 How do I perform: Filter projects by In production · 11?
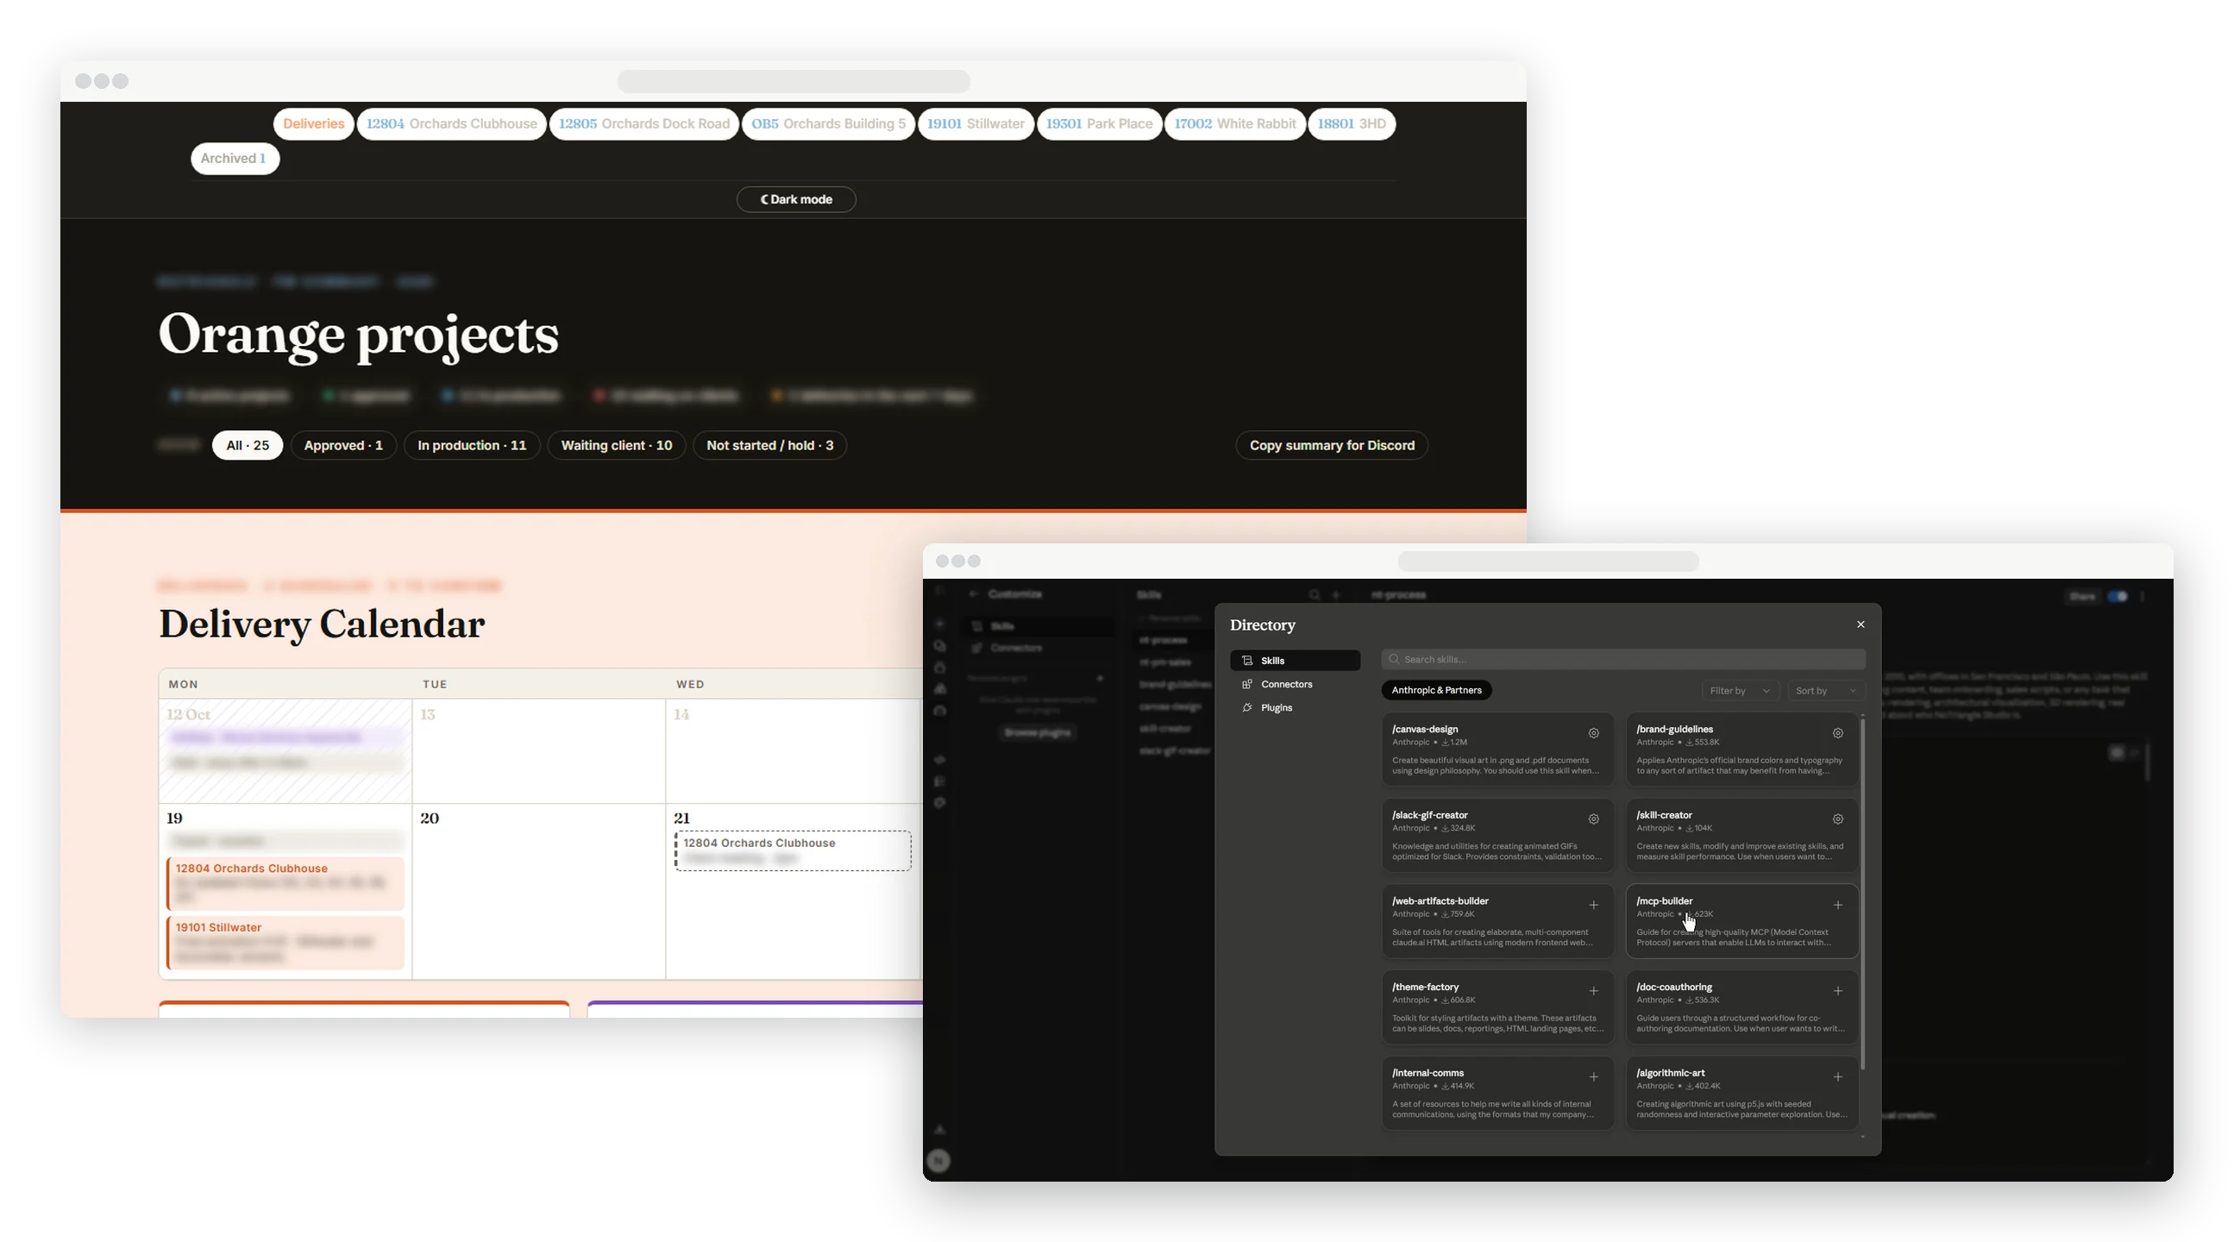pos(472,446)
